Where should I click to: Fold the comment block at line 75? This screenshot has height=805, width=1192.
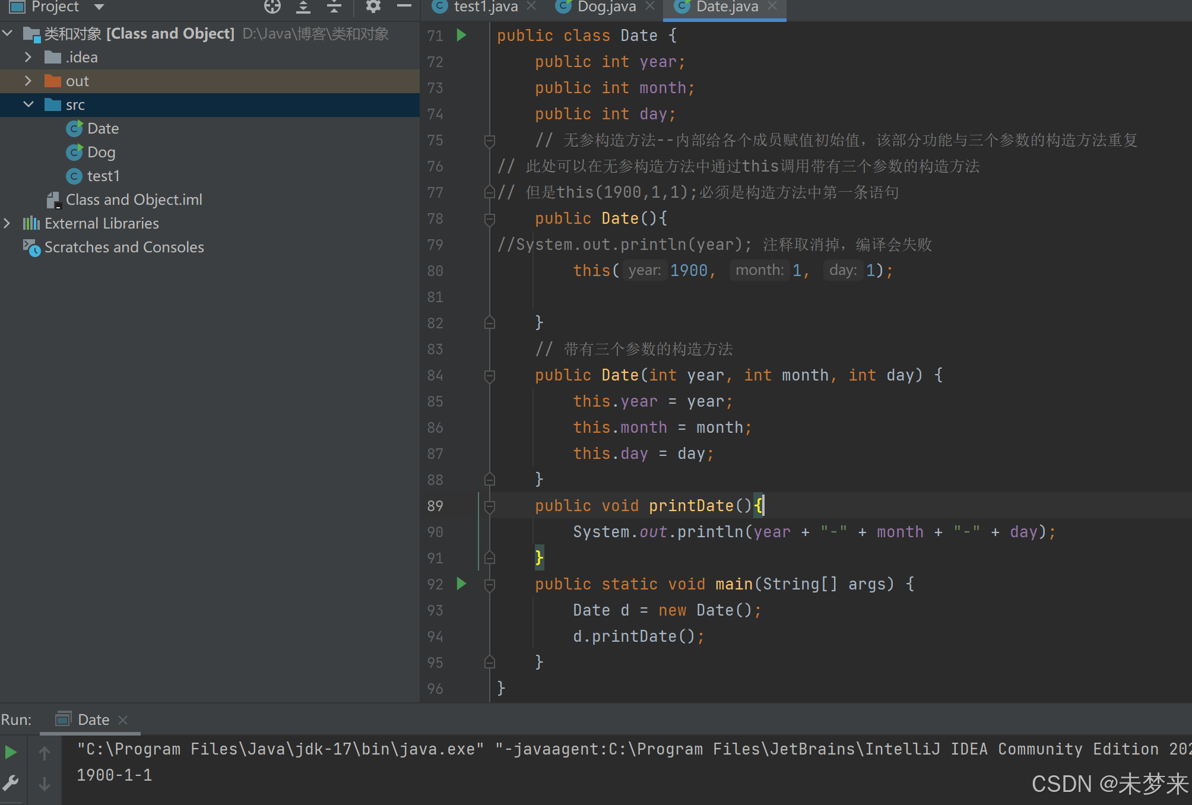click(490, 141)
